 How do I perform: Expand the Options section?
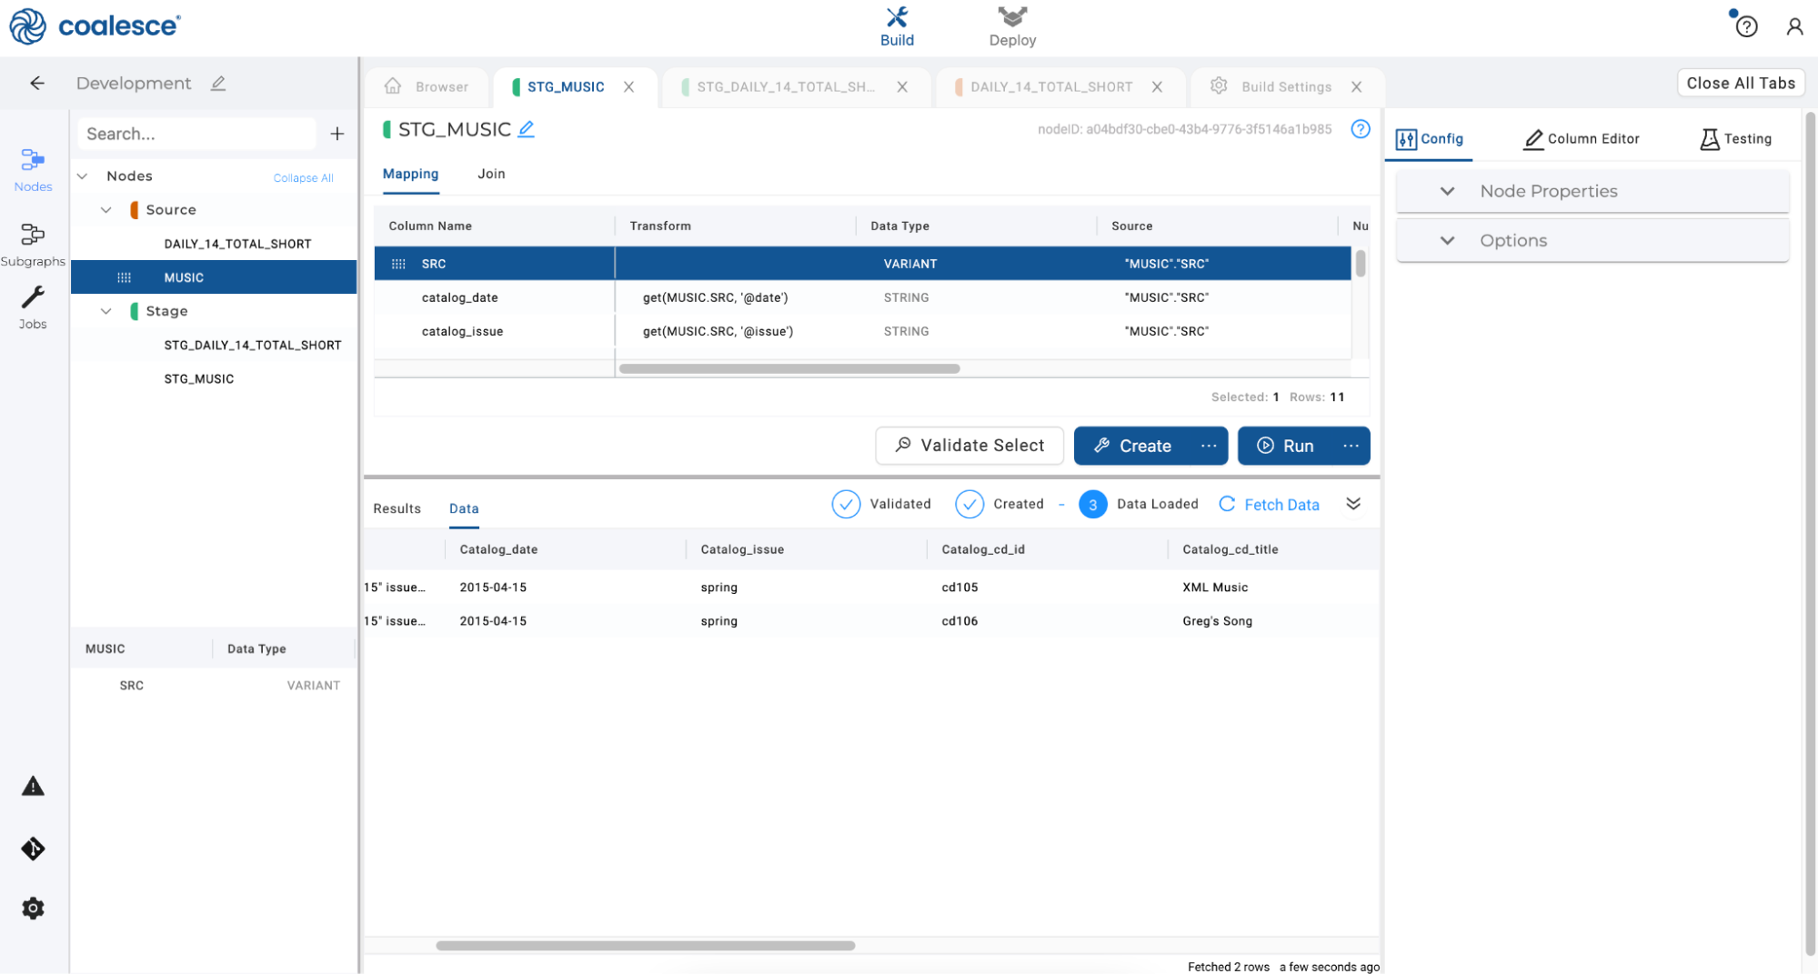click(1447, 241)
